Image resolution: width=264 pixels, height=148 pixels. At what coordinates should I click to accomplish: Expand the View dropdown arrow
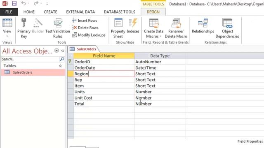pyautogui.click(x=7, y=36)
